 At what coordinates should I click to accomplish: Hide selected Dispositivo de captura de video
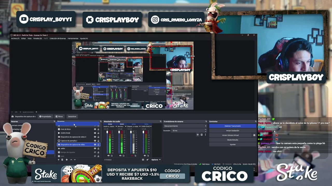click(x=95, y=145)
